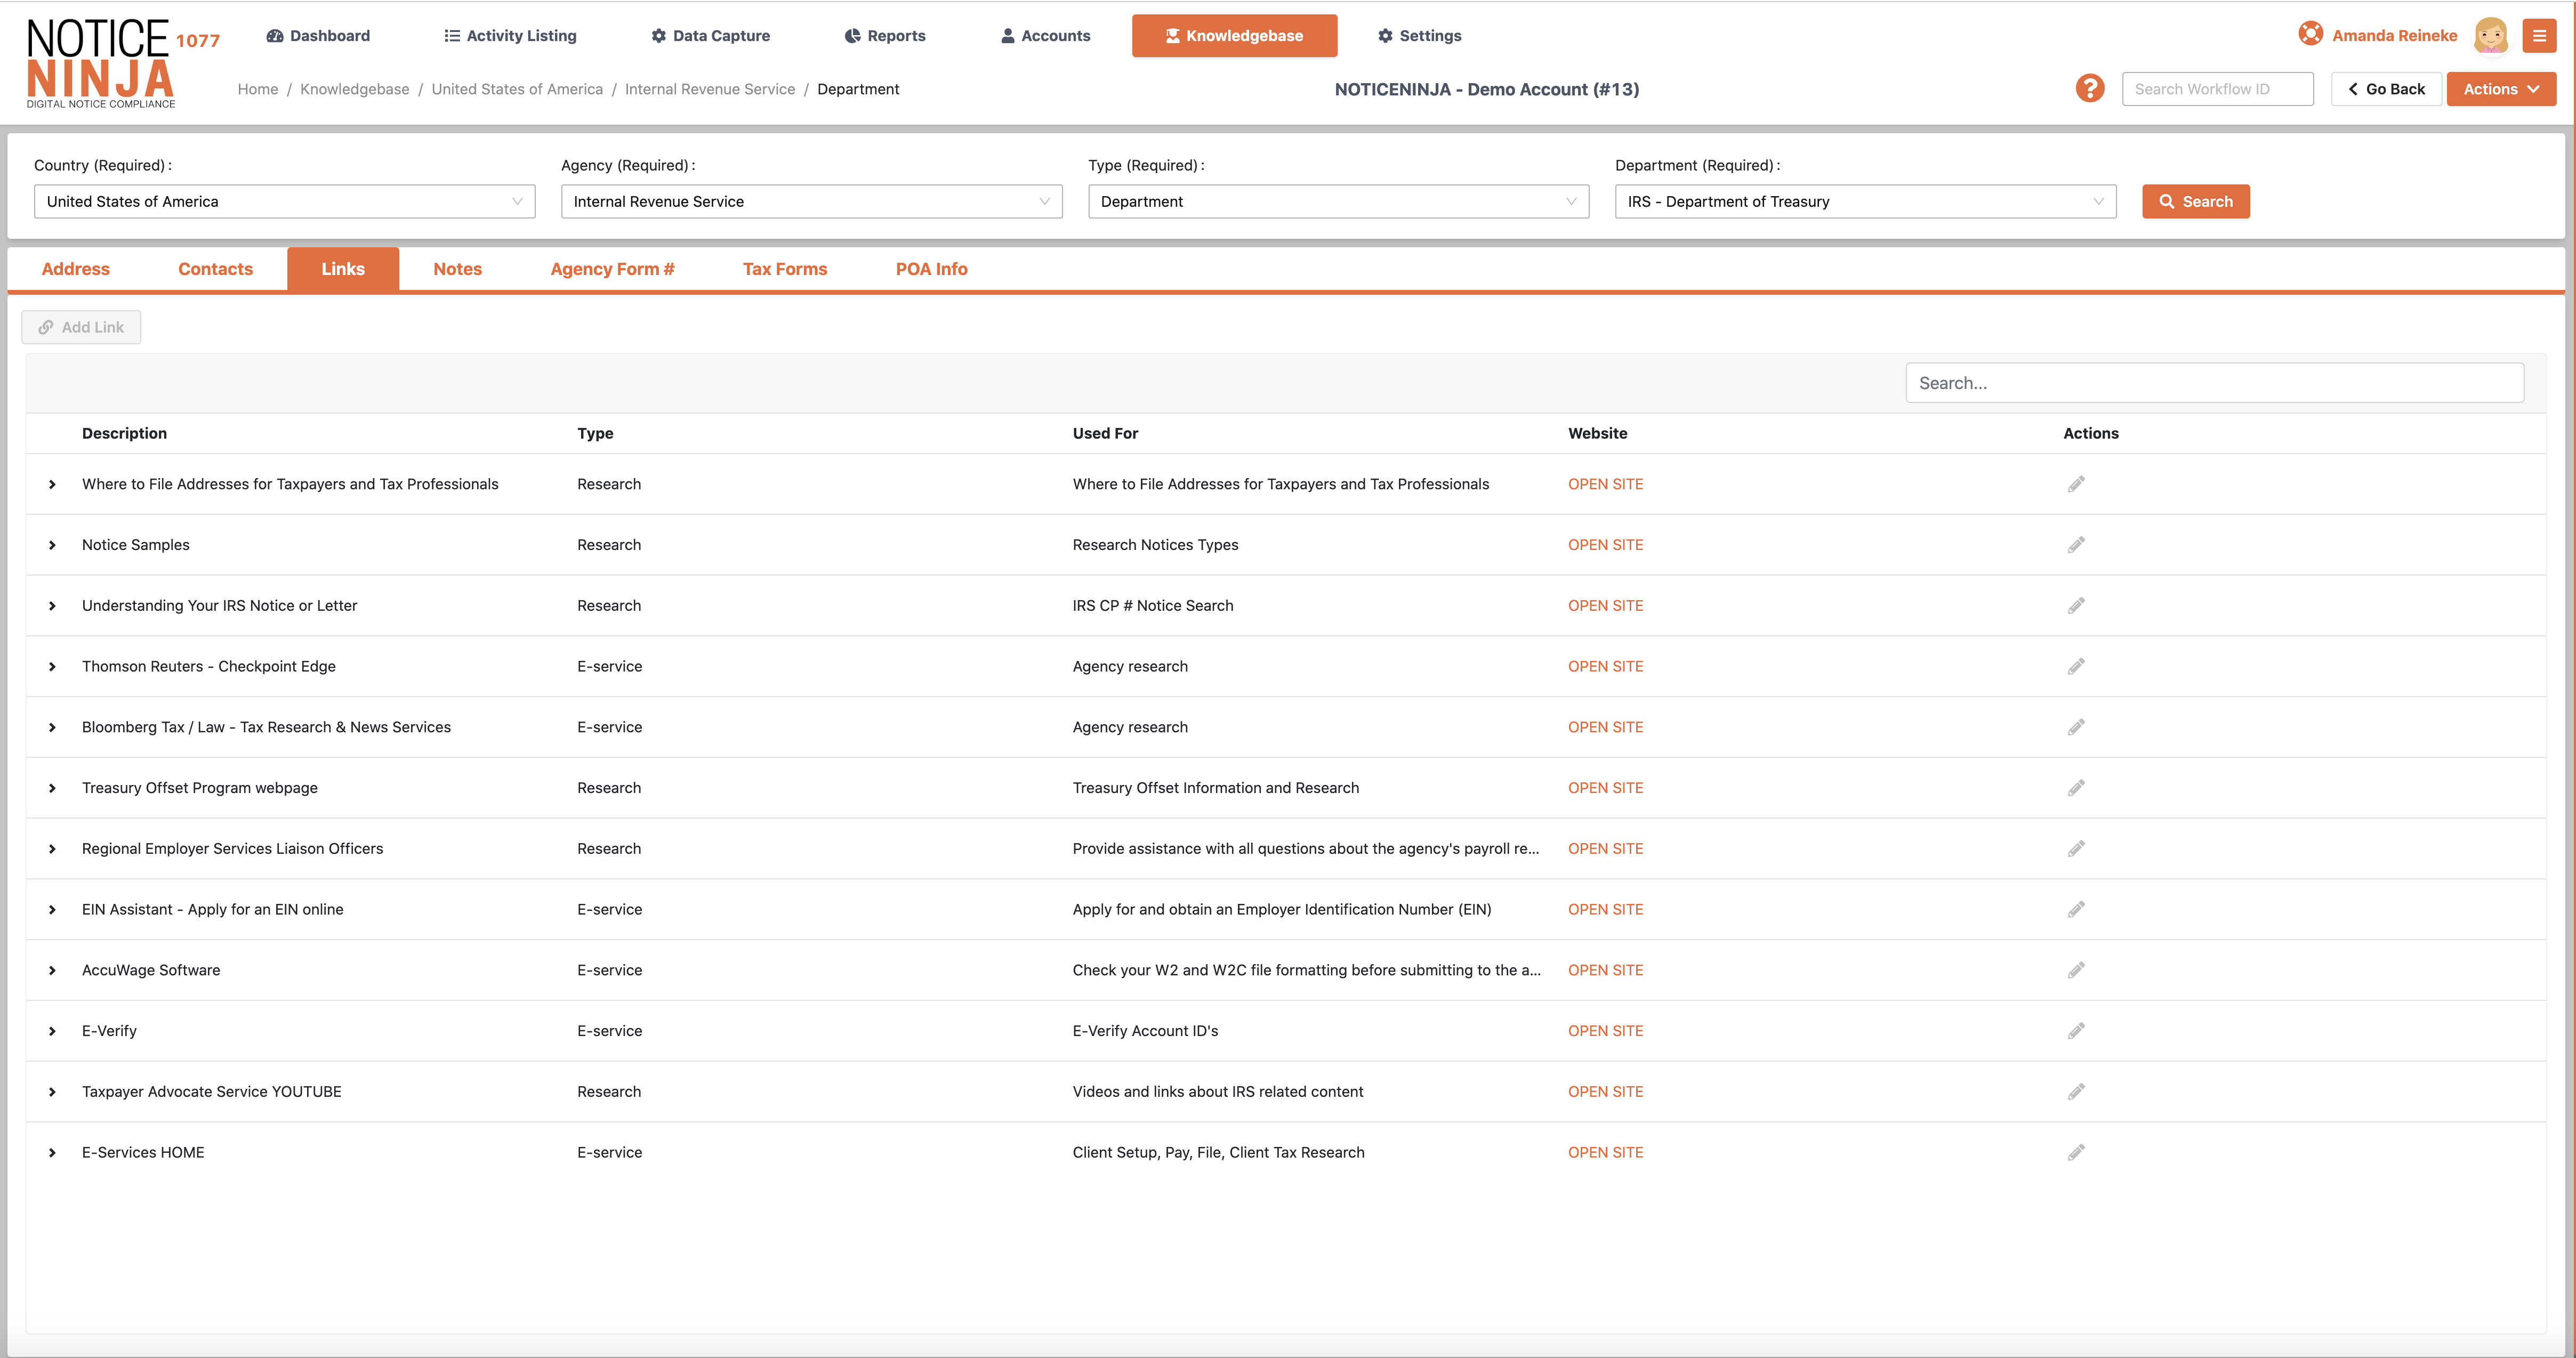Click the Home breadcrumb link
Viewport: 2576px width, 1358px height.
tap(257, 89)
